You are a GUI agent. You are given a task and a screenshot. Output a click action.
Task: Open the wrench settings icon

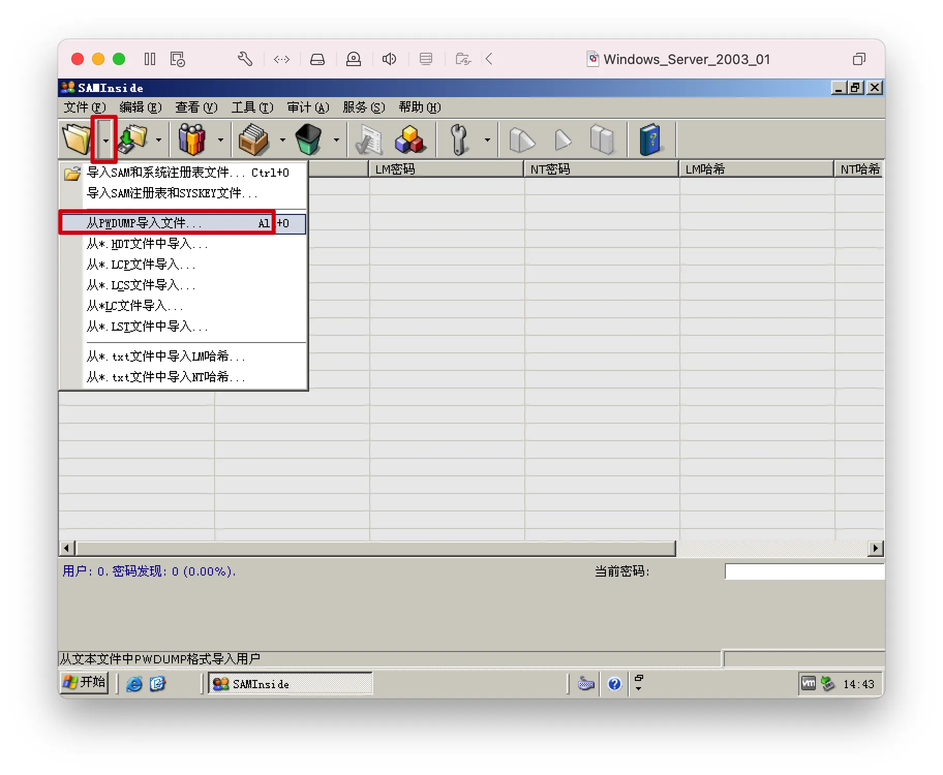(459, 139)
